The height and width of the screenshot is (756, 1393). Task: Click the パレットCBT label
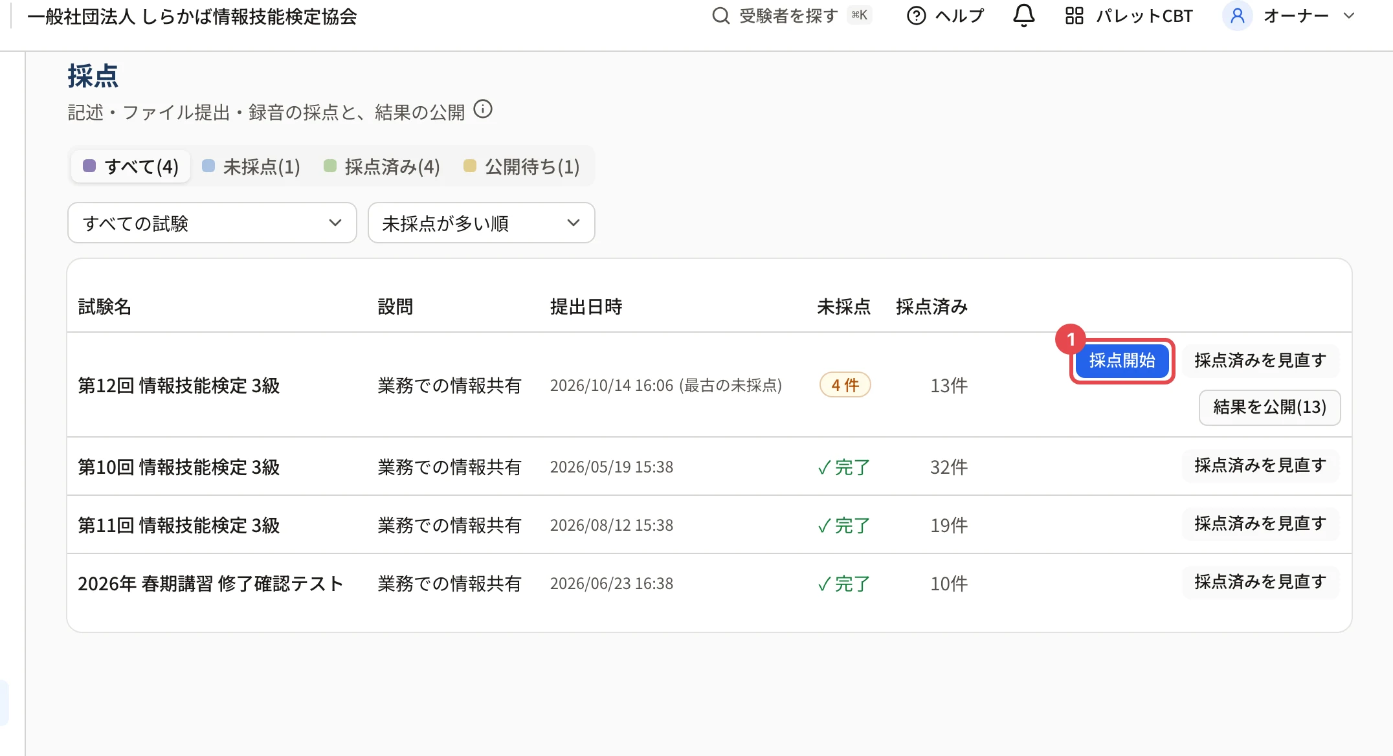tap(1144, 16)
